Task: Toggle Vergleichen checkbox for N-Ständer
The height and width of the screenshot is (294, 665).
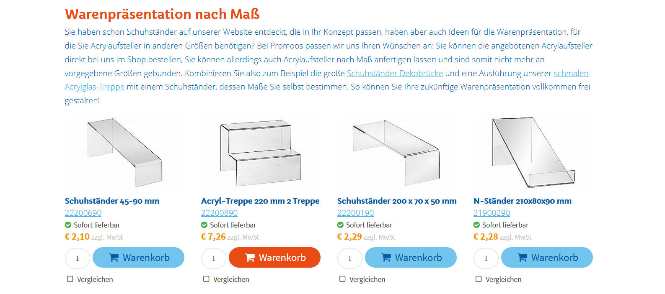Action: pos(479,279)
